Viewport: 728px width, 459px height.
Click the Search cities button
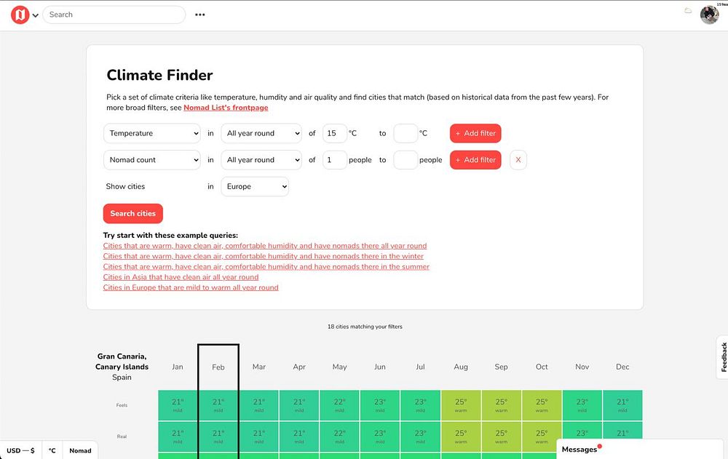[x=132, y=213]
